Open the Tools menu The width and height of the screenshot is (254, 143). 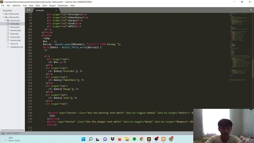pos(44,6)
